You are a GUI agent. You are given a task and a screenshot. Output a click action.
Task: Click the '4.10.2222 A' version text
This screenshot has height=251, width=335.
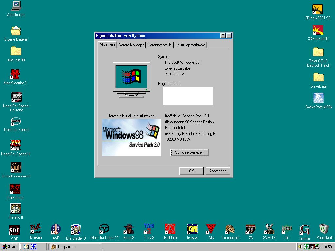click(x=175, y=74)
